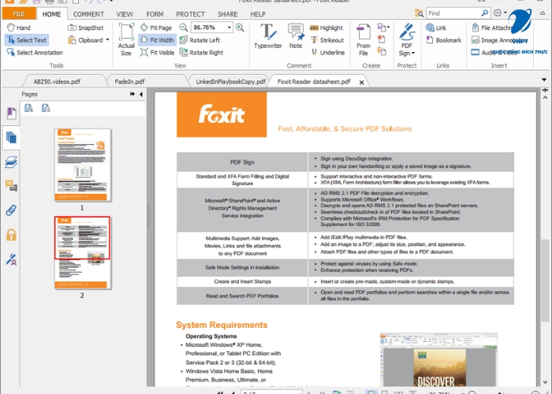Click the Link tool

[436, 28]
